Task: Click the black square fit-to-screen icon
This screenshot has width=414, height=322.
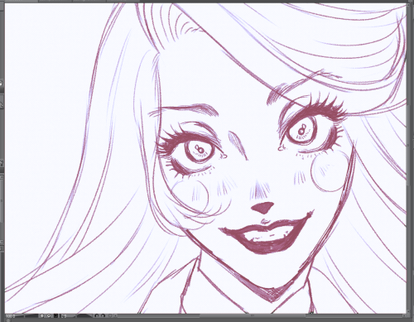Action: 55,315
